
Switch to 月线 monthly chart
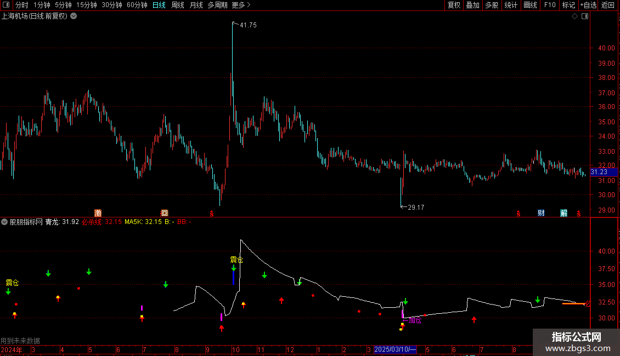click(x=196, y=5)
